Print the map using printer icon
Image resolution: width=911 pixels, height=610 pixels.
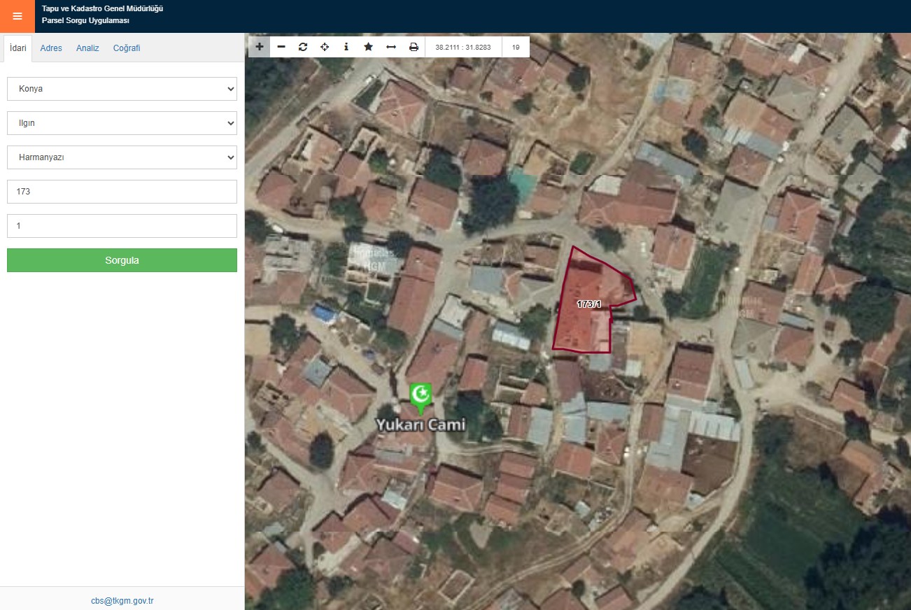414,47
